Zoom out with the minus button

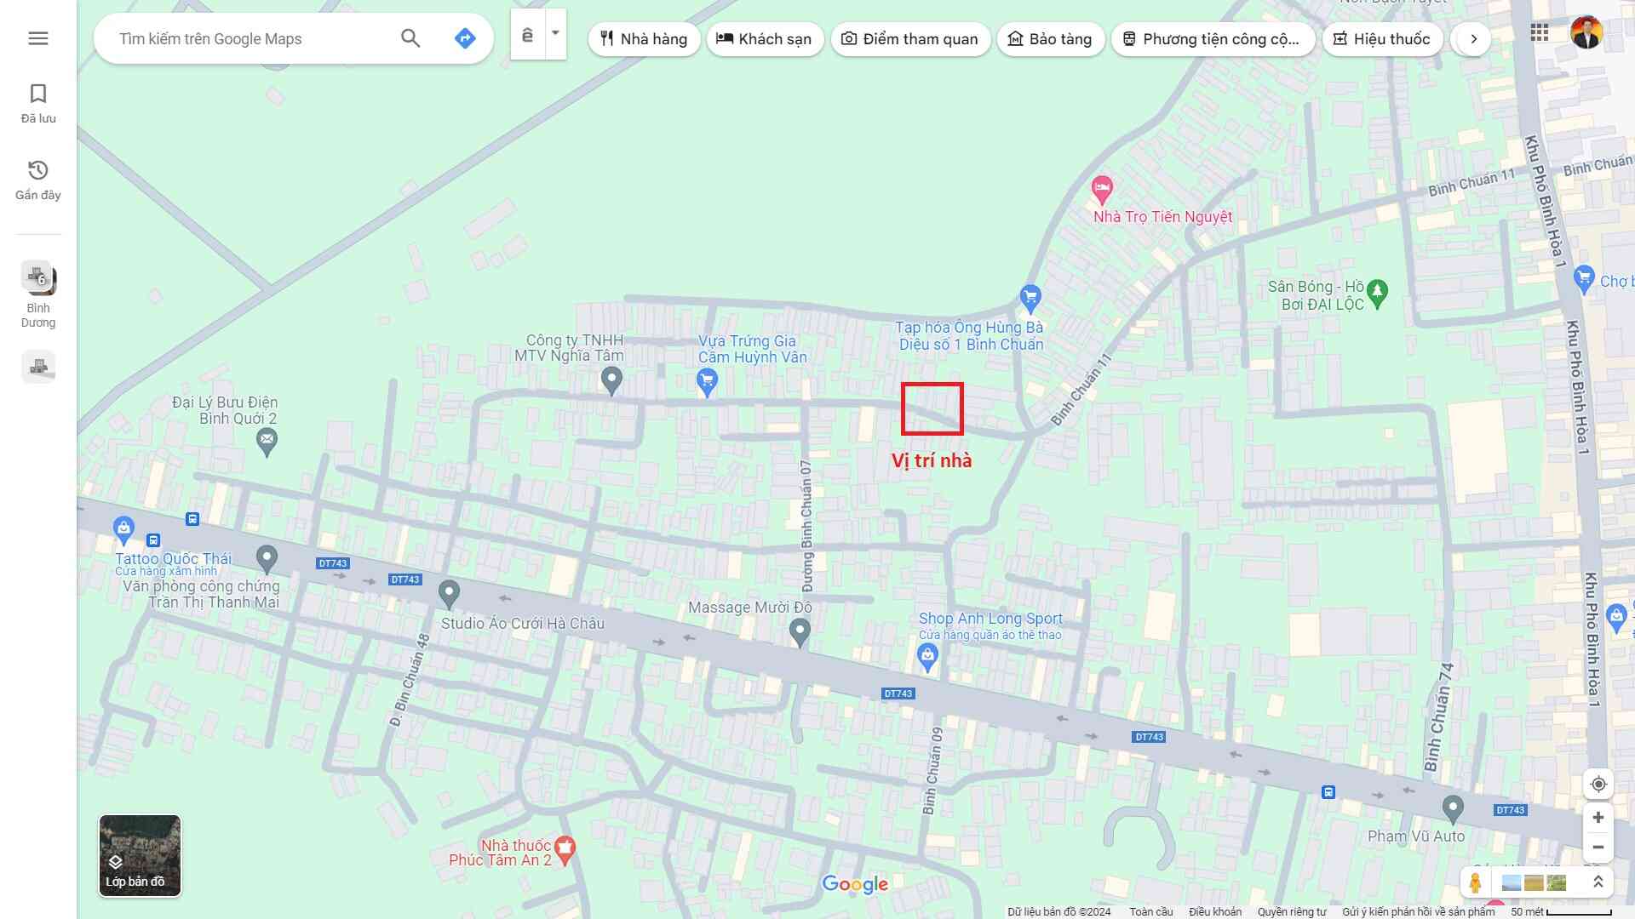pyautogui.click(x=1598, y=848)
